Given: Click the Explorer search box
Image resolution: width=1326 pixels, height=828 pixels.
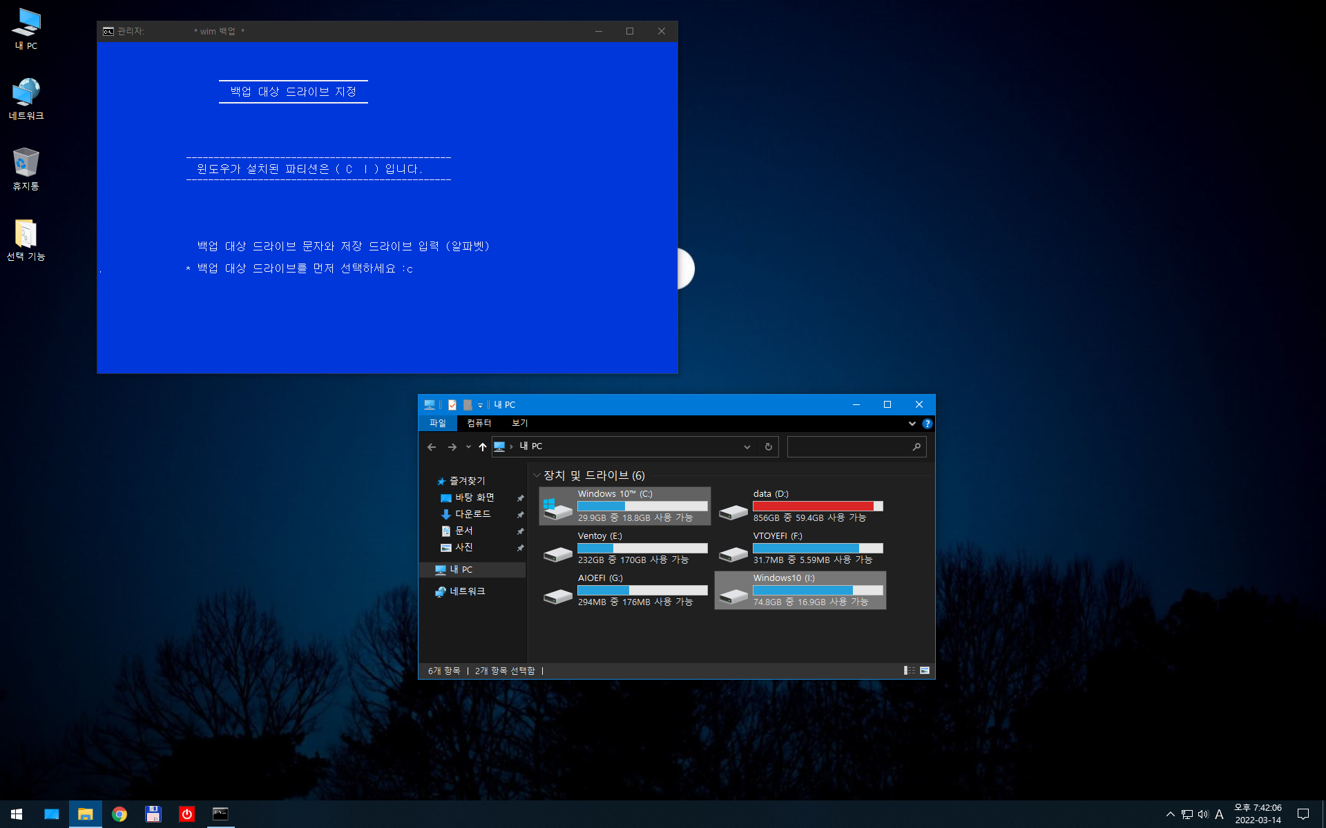Looking at the screenshot, I should pos(856,447).
